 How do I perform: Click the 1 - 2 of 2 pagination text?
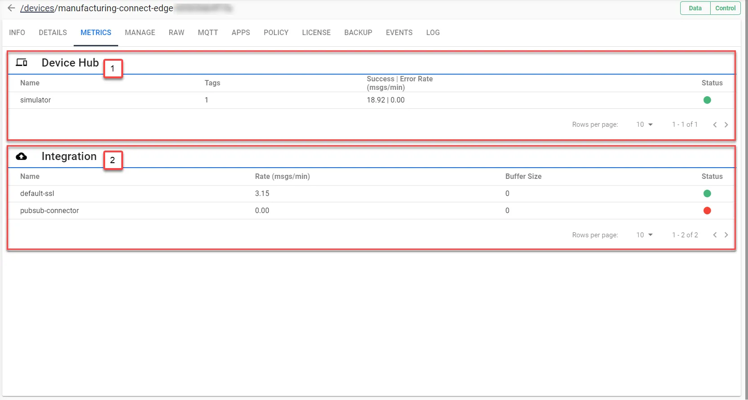(x=685, y=235)
